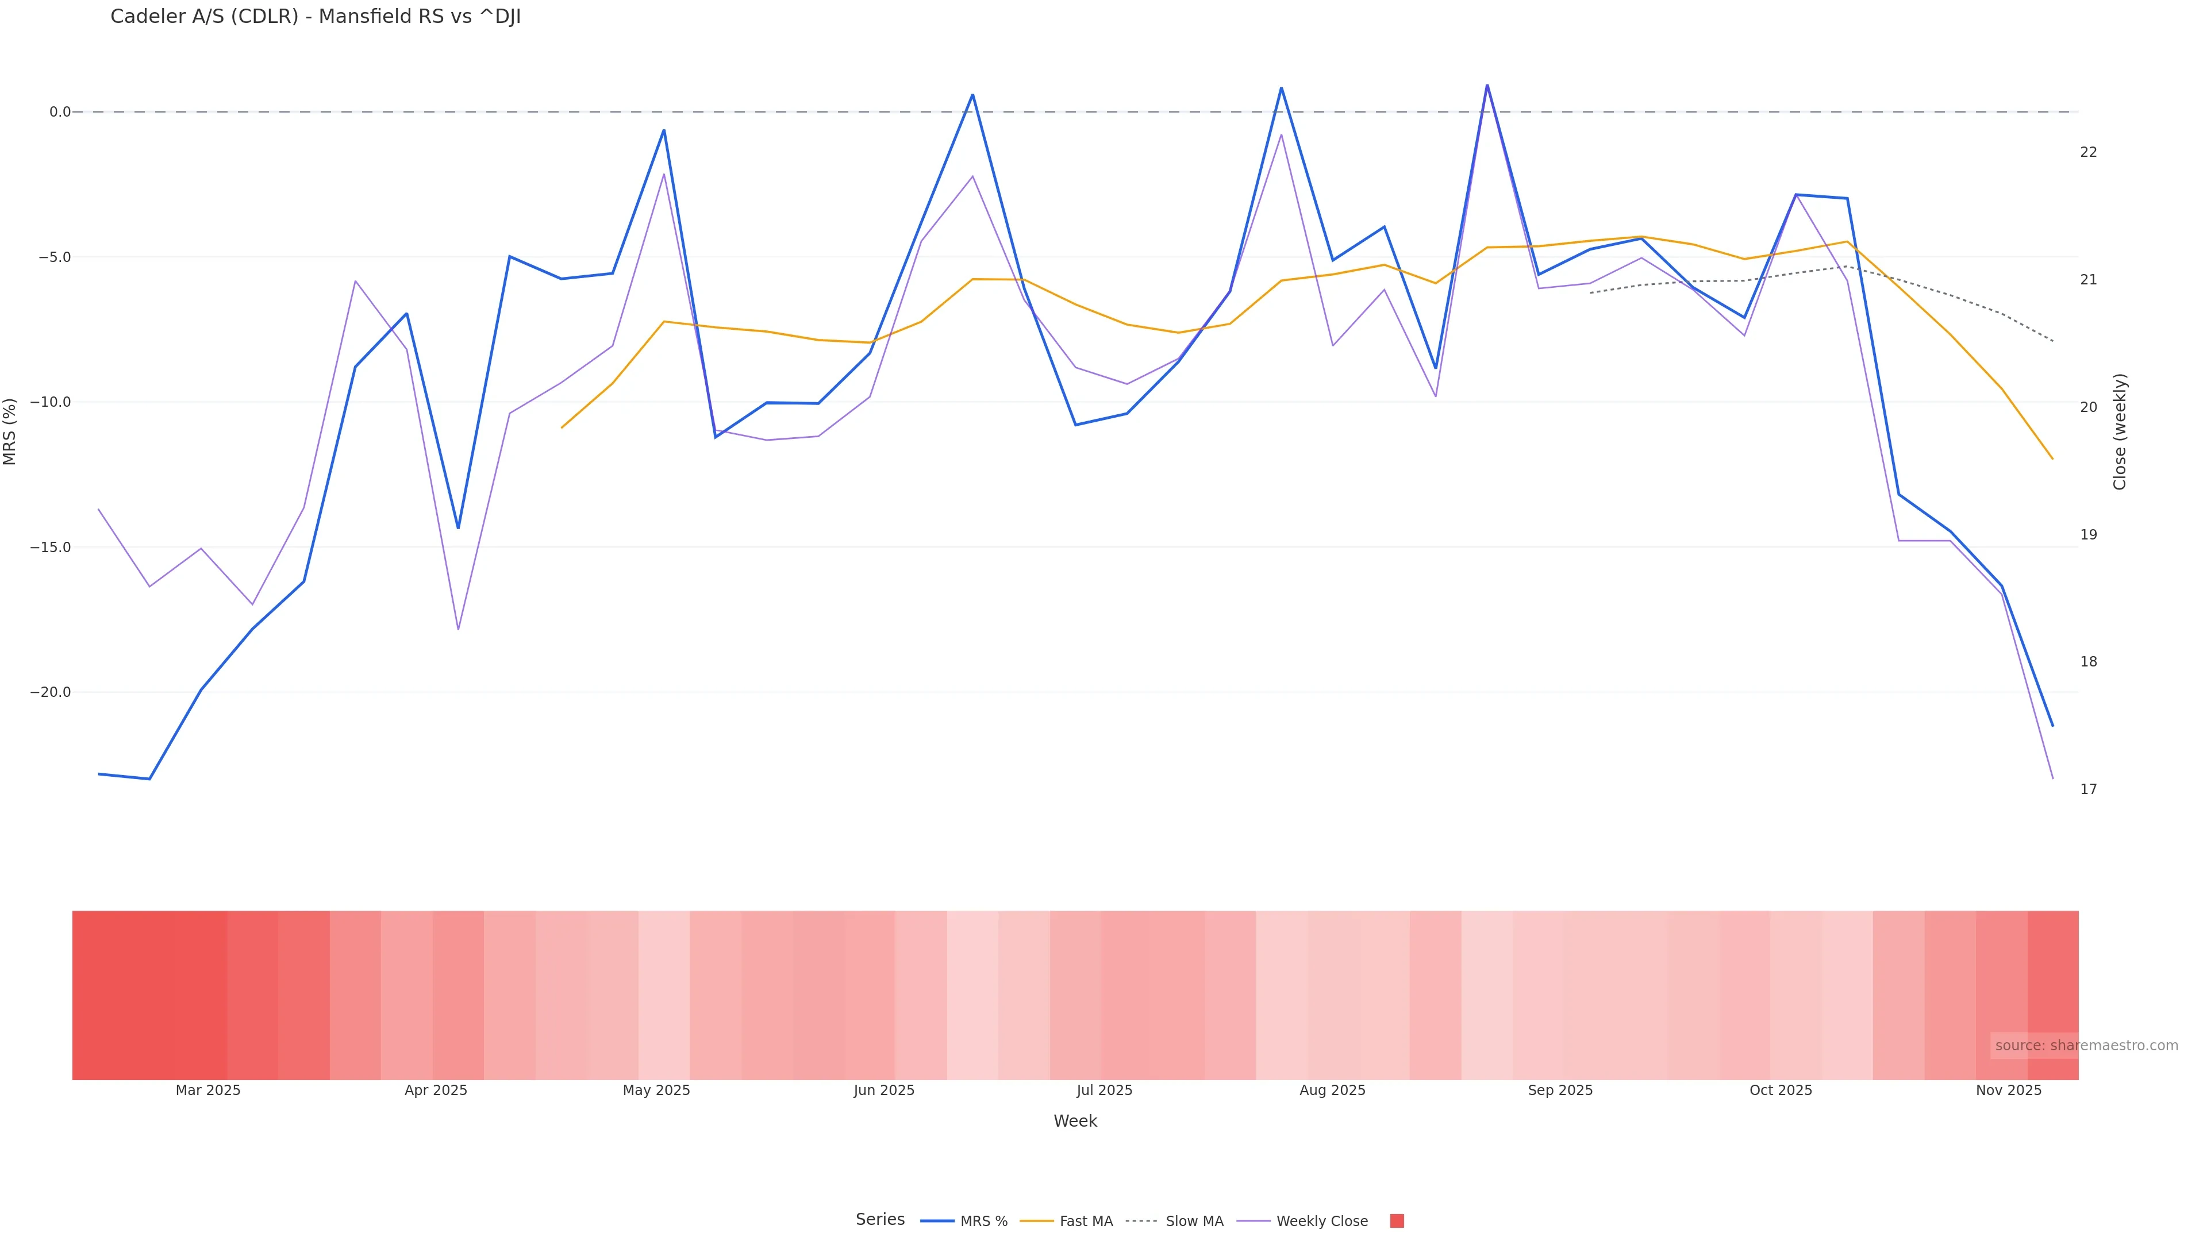Click the 0.0 tick on MRS axis
This screenshot has height=1241, width=2207.
(60, 112)
